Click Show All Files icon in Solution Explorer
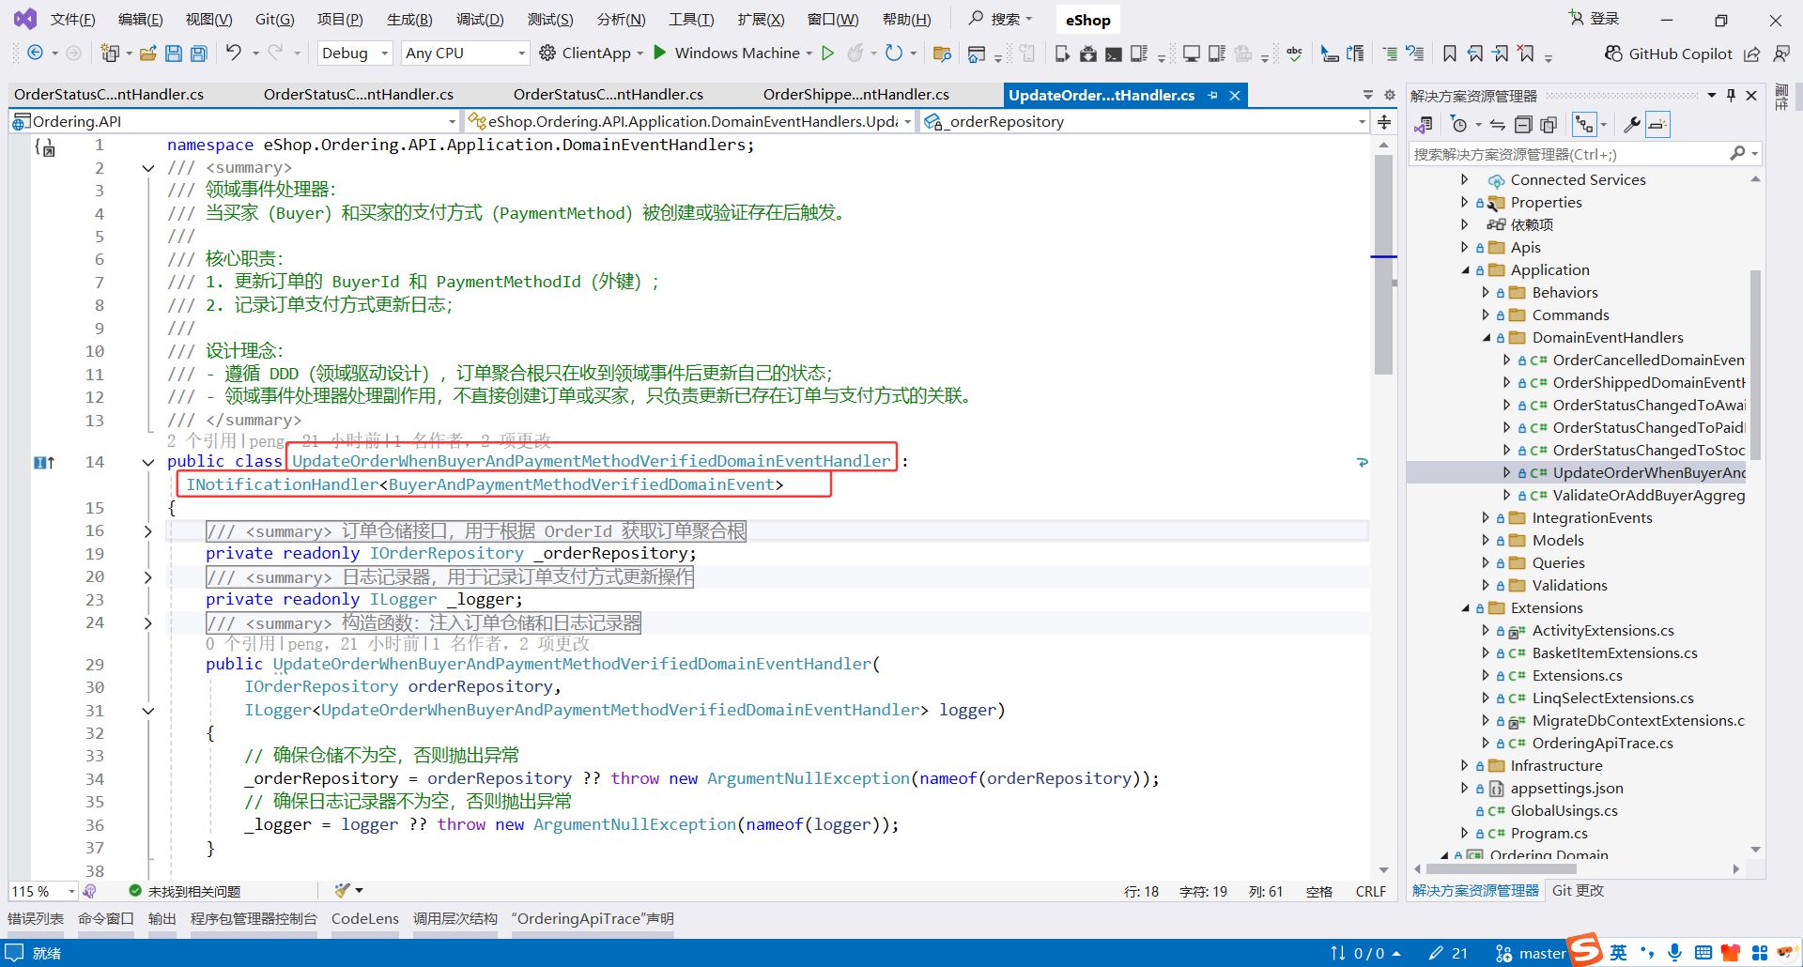The width and height of the screenshot is (1803, 967). point(1549,124)
